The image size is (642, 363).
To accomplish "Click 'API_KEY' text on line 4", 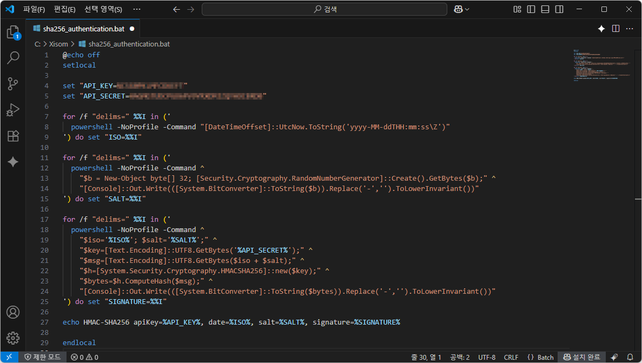I will click(x=98, y=85).
